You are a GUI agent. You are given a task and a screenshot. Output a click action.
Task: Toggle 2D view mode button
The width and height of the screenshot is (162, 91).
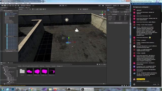30,9
